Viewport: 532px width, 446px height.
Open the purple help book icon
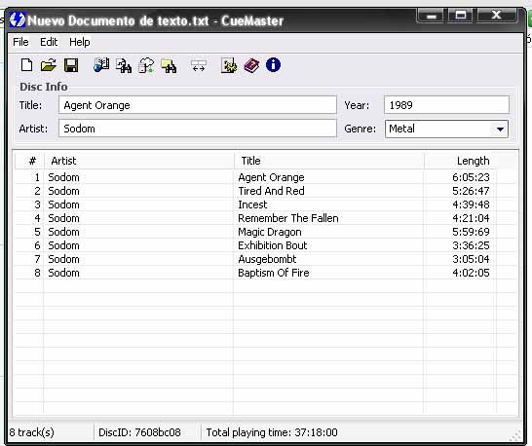click(x=251, y=65)
